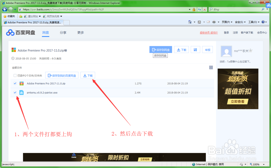Expand the print options dropdown arrow
271x168 pixels.
point(218,22)
